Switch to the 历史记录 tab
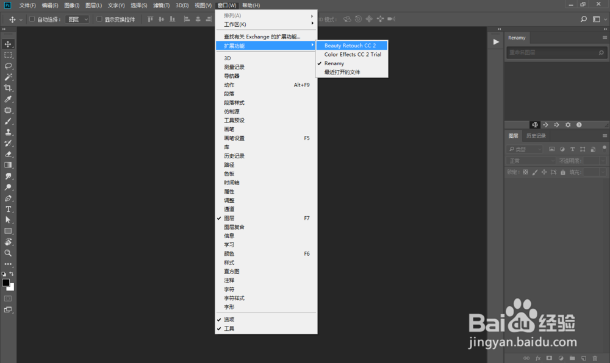Viewport: 610px width, 363px height. click(536, 136)
